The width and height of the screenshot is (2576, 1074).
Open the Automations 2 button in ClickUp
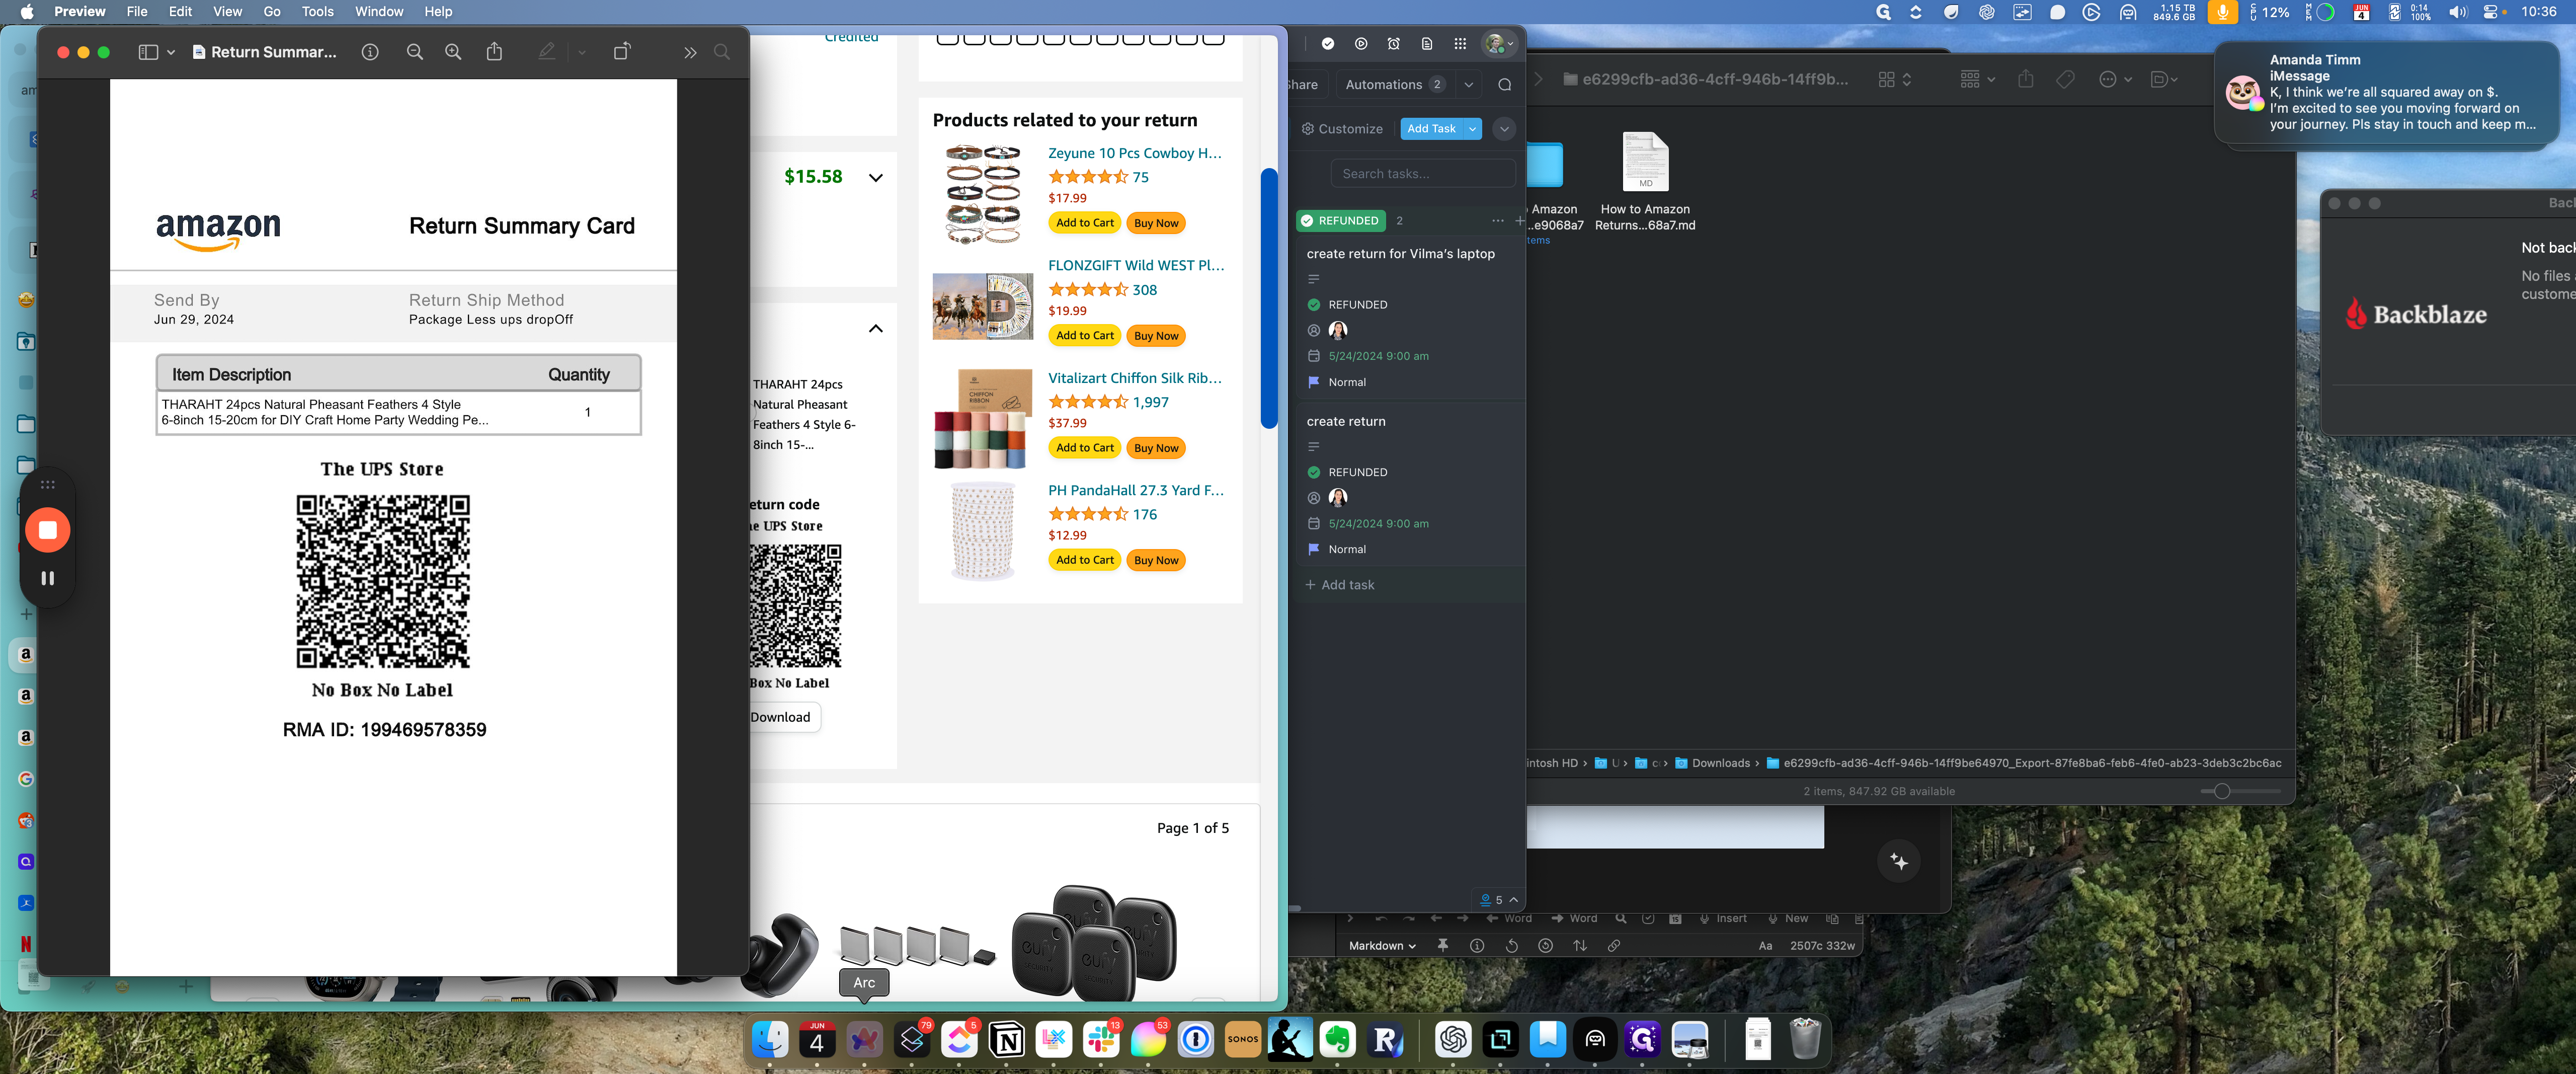point(1394,84)
